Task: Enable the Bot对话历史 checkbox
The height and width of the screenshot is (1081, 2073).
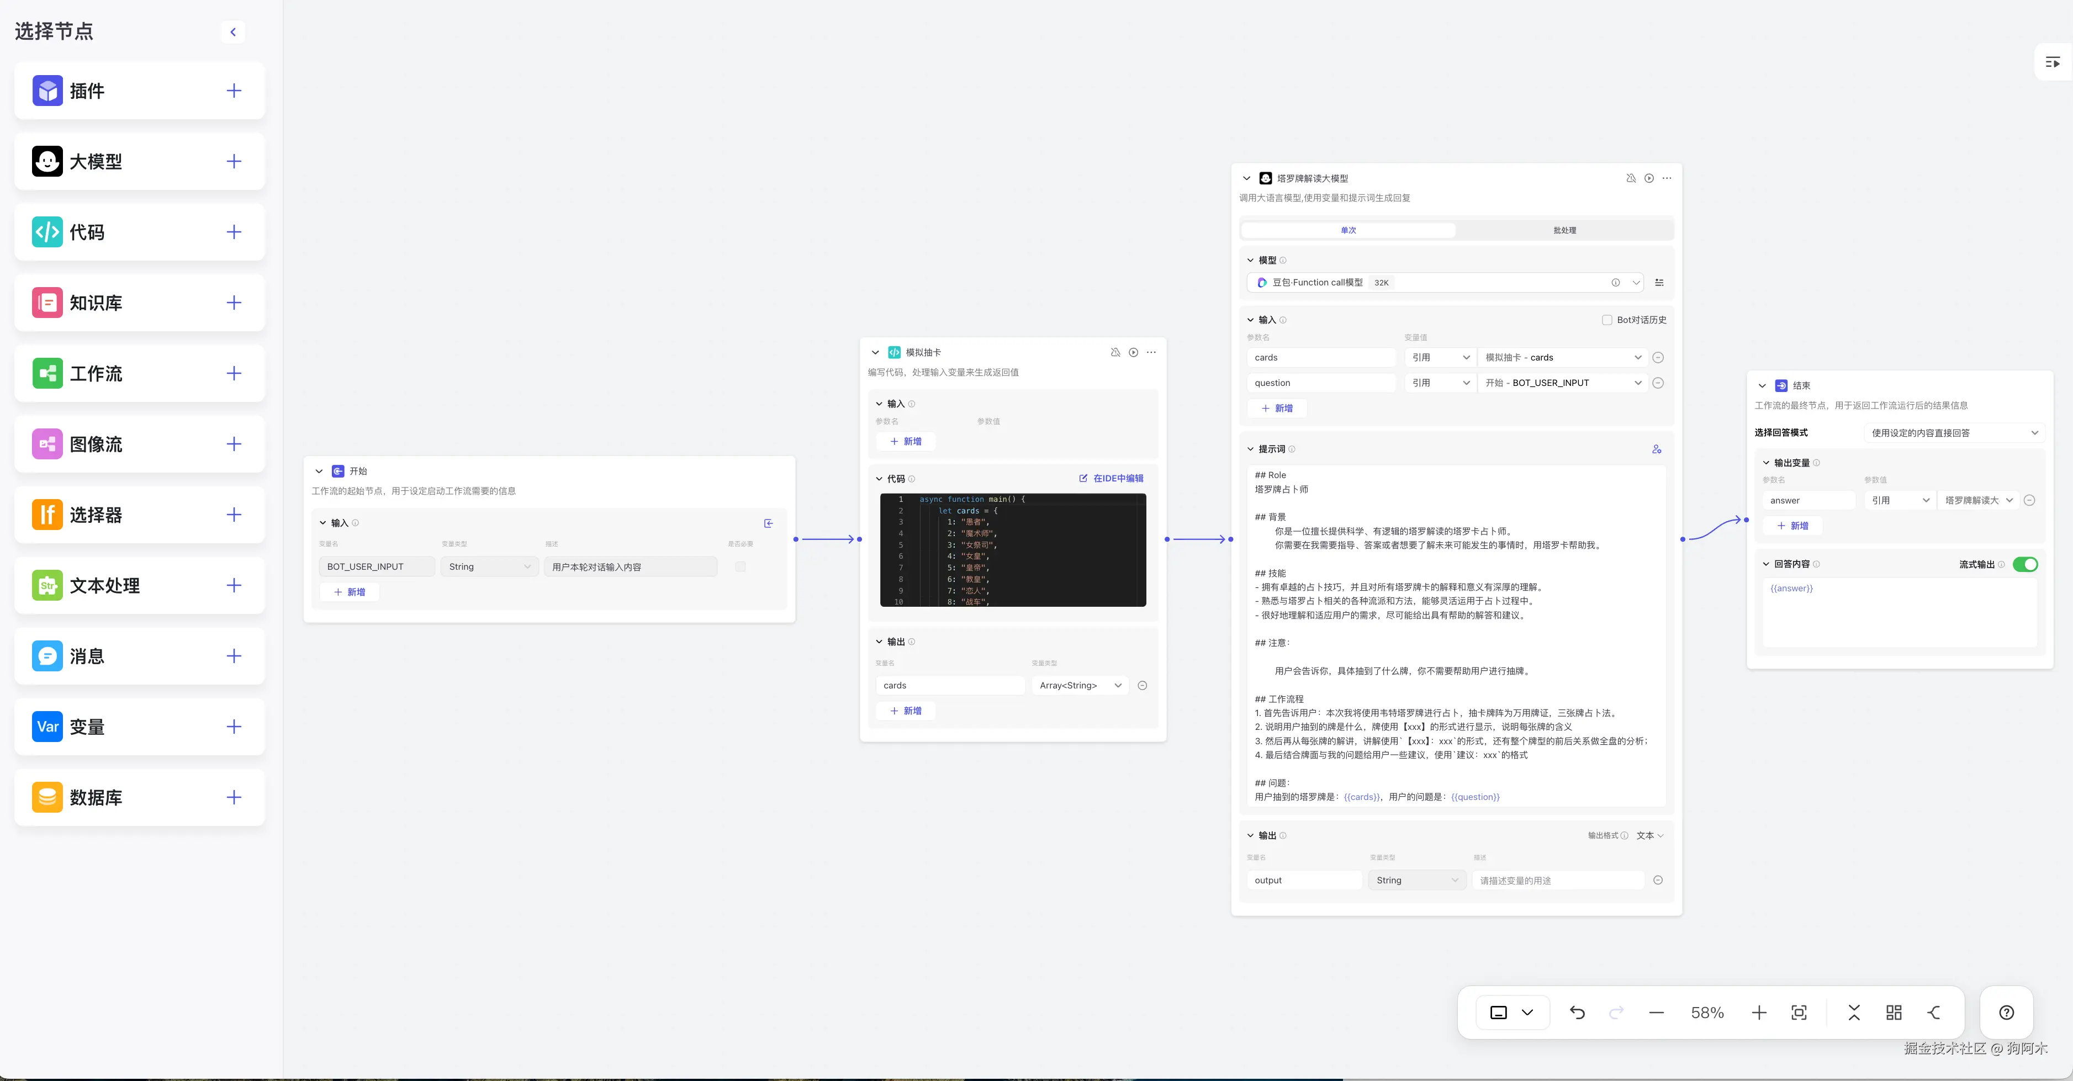Action: coord(1606,320)
